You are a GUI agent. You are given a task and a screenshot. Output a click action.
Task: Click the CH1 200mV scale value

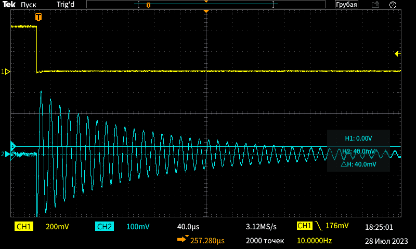click(x=57, y=227)
